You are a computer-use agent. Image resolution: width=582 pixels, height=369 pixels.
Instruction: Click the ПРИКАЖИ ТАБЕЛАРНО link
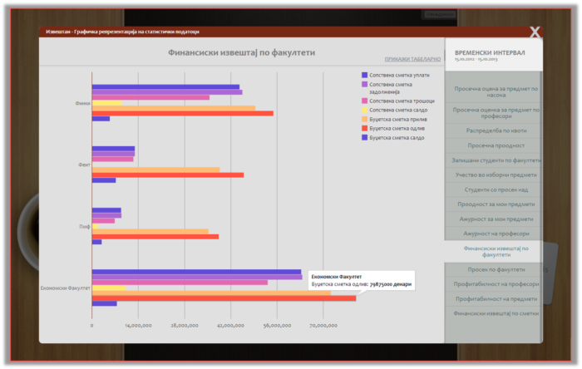[412, 60]
